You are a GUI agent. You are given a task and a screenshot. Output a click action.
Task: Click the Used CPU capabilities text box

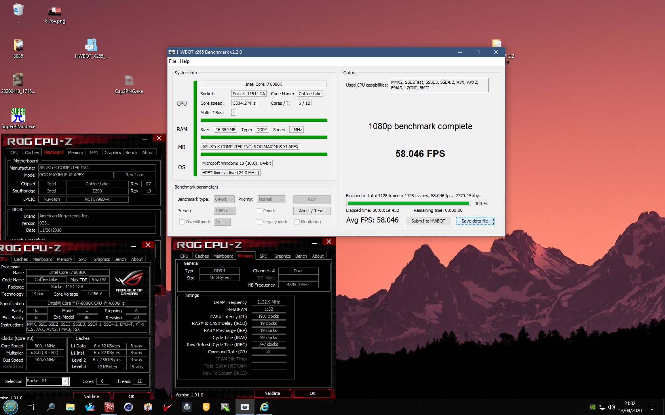[x=439, y=85]
